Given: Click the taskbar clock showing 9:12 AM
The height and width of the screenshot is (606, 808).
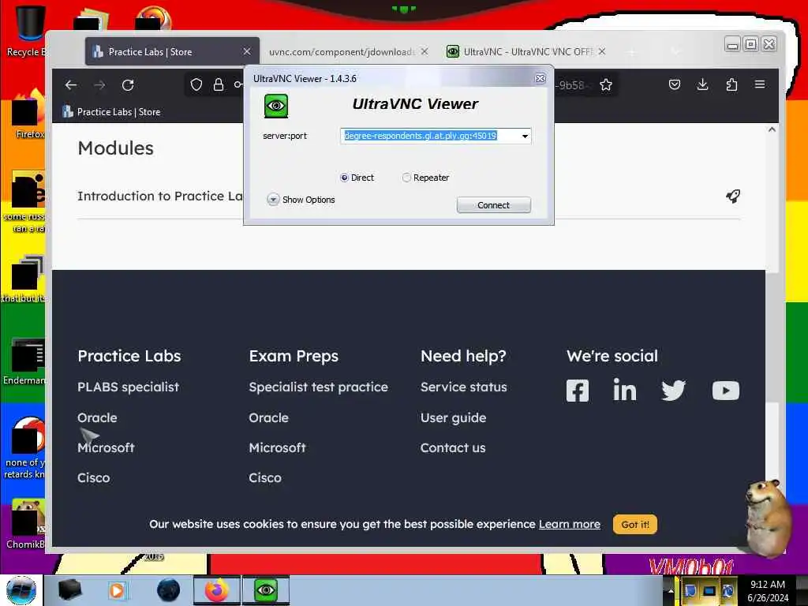Looking at the screenshot, I should 768,590.
